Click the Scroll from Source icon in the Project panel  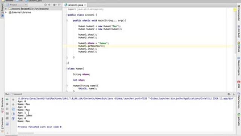coord(46,5)
